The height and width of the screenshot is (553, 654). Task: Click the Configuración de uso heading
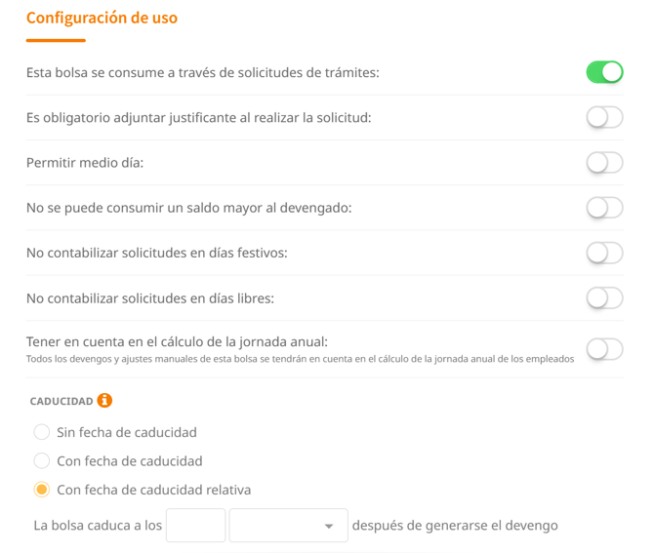tap(102, 19)
